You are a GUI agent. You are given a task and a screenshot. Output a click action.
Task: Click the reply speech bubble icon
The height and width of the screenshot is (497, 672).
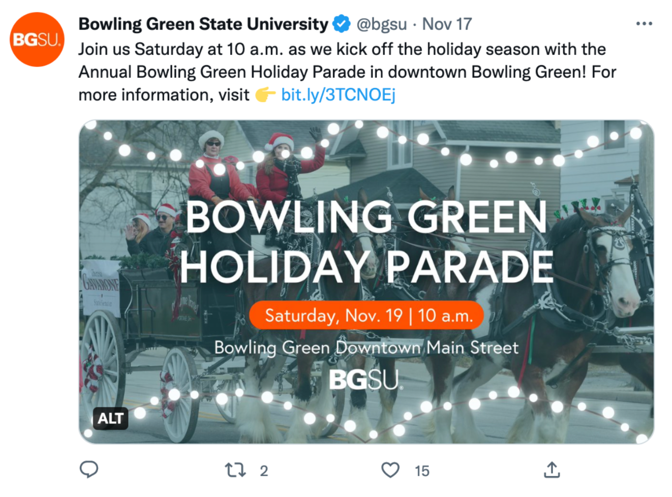89,470
